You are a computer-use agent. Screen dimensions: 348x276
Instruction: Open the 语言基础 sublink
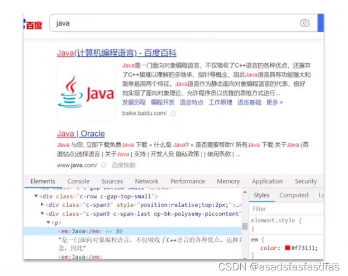pyautogui.click(x=249, y=102)
